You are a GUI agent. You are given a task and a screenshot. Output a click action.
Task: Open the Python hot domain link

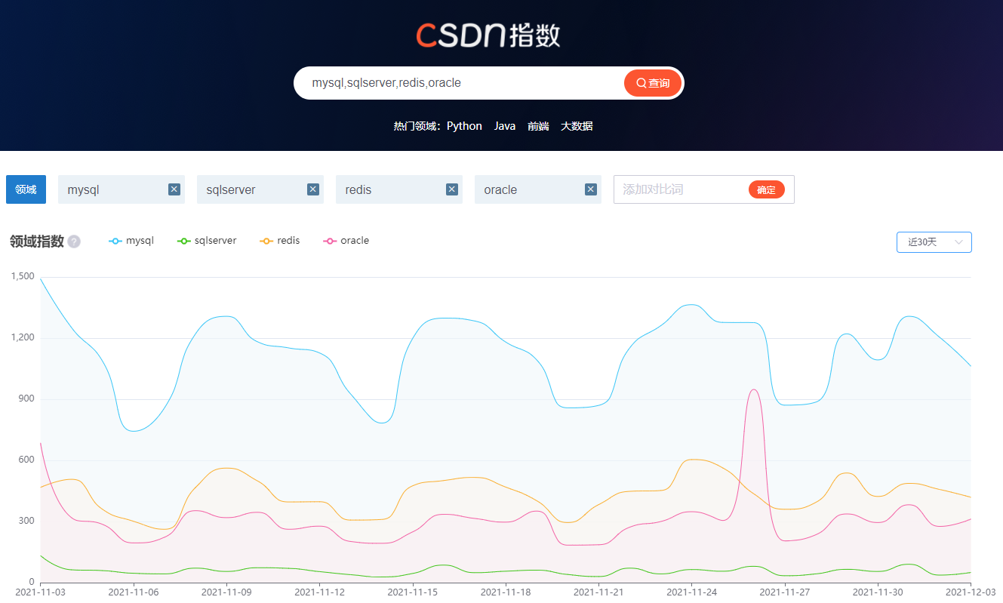click(x=464, y=126)
